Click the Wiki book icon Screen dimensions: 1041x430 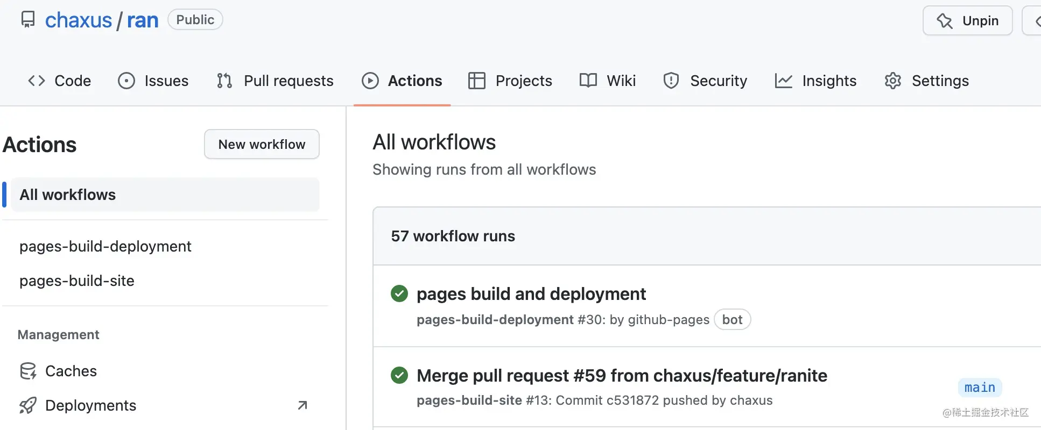tap(588, 81)
